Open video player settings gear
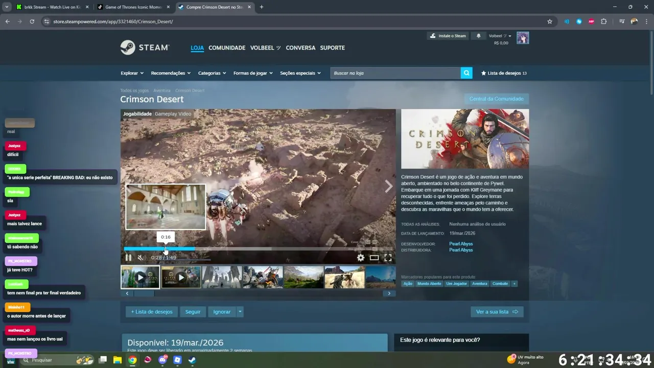 361,258
